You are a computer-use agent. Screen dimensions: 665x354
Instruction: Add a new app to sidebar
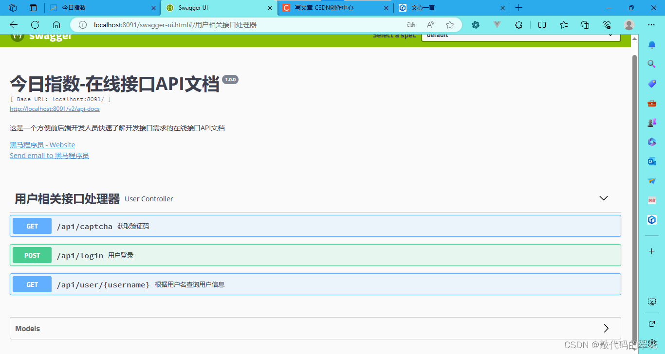pyautogui.click(x=652, y=251)
